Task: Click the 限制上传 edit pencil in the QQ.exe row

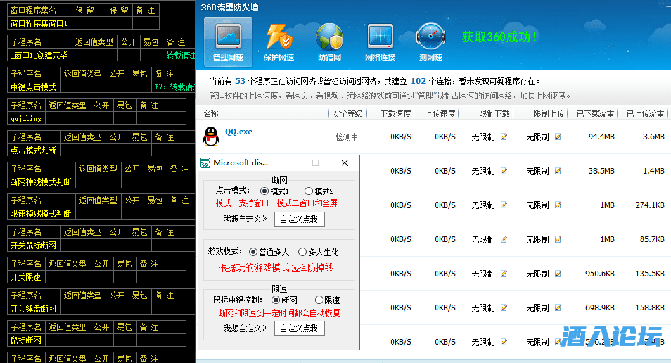Action: coord(558,137)
